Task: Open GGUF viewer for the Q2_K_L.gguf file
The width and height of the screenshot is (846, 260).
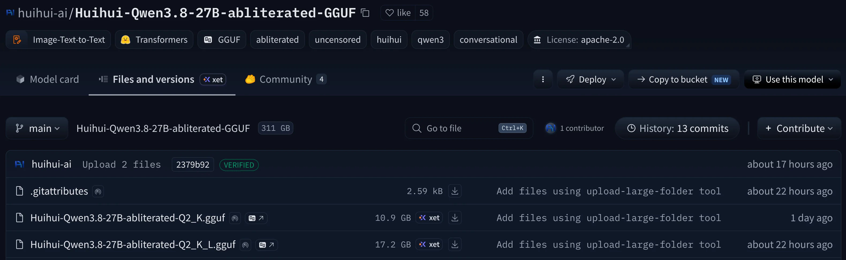Action: click(x=267, y=245)
